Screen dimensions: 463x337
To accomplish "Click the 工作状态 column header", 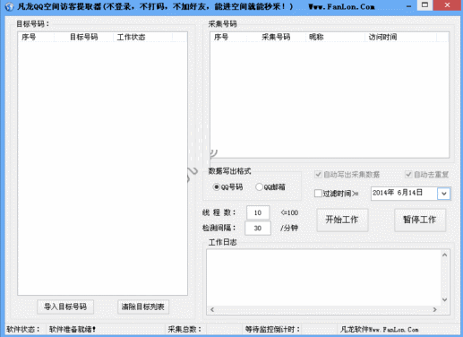I will coord(142,37).
